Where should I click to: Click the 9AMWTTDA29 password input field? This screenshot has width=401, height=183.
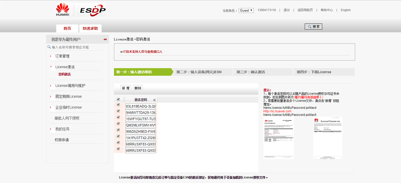(140, 113)
